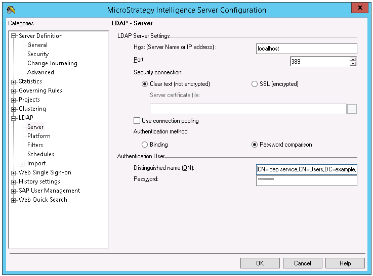Screen dimensions: 373x276
Task: Select the Advanced tree item
Action: click(x=40, y=72)
